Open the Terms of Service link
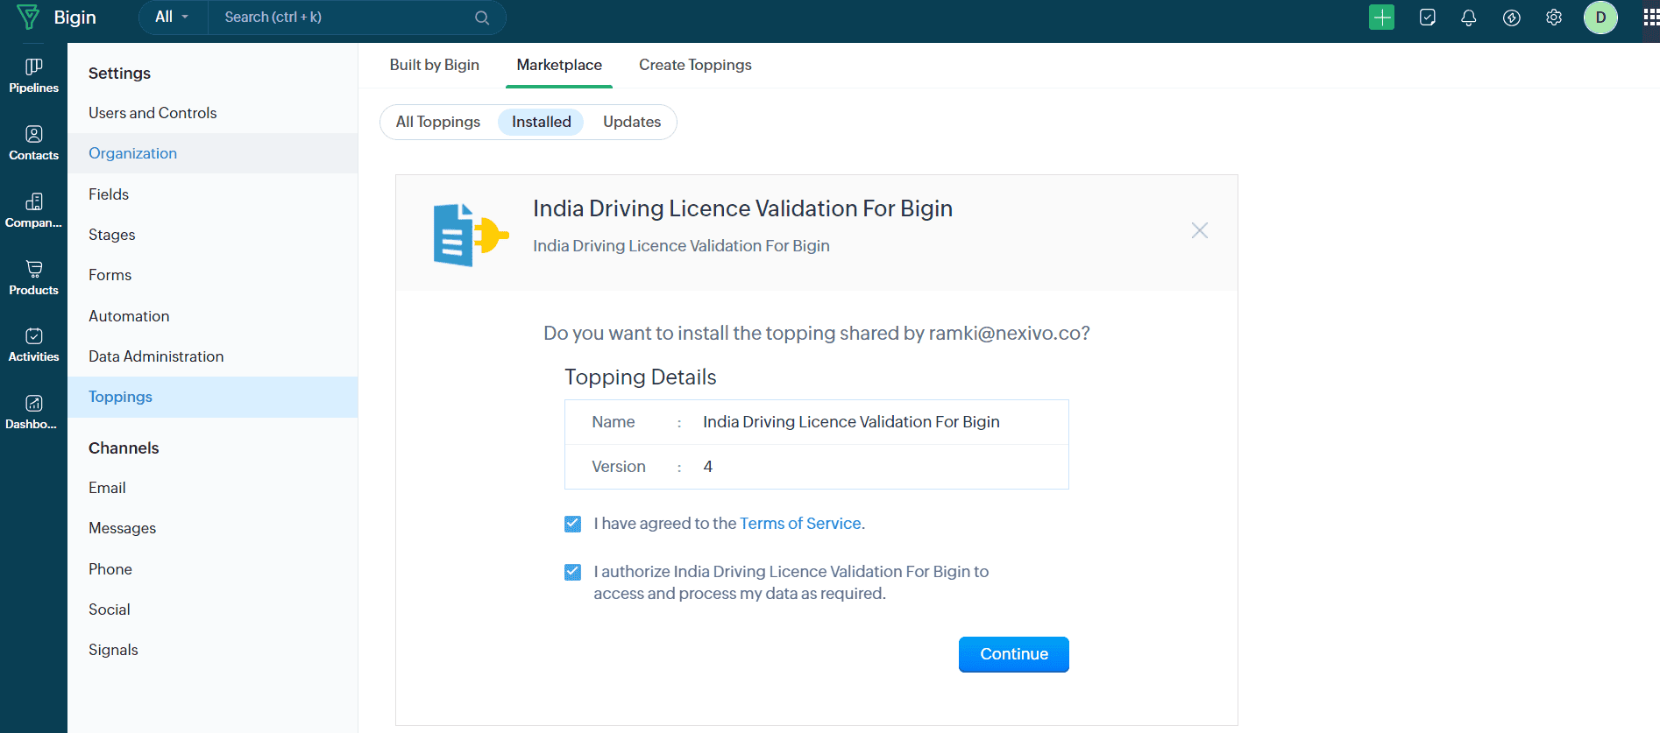 800,523
